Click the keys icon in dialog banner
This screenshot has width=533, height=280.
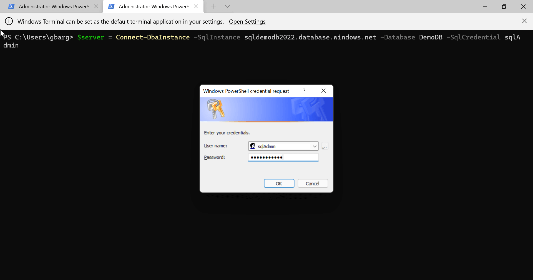pyautogui.click(x=216, y=109)
